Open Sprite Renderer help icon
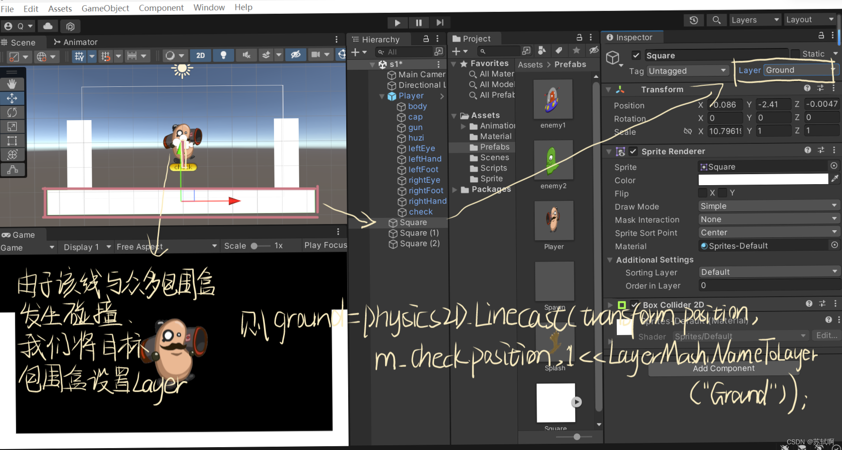Viewport: 842px width, 450px height. click(808, 150)
